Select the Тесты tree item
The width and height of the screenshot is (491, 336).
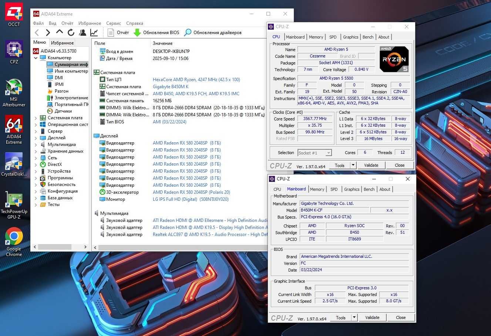(54, 204)
